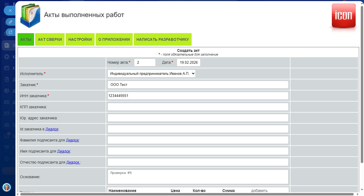
Task: Click the Основание text area
Action: 198,177
